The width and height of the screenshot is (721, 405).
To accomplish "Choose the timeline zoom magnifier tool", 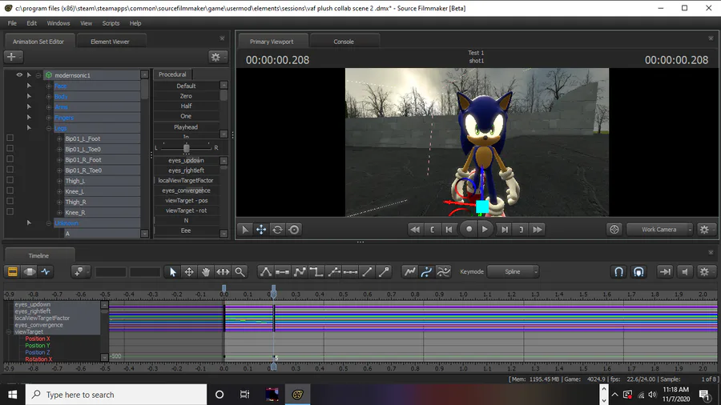I will point(240,272).
